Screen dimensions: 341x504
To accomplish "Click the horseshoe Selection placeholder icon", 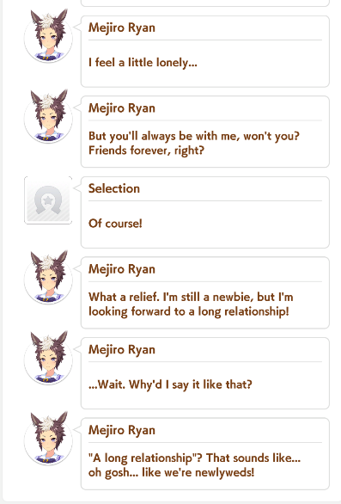I will point(48,200).
